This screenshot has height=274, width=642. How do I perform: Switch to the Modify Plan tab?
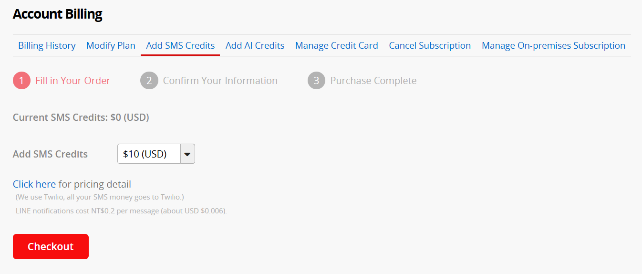[x=111, y=46]
